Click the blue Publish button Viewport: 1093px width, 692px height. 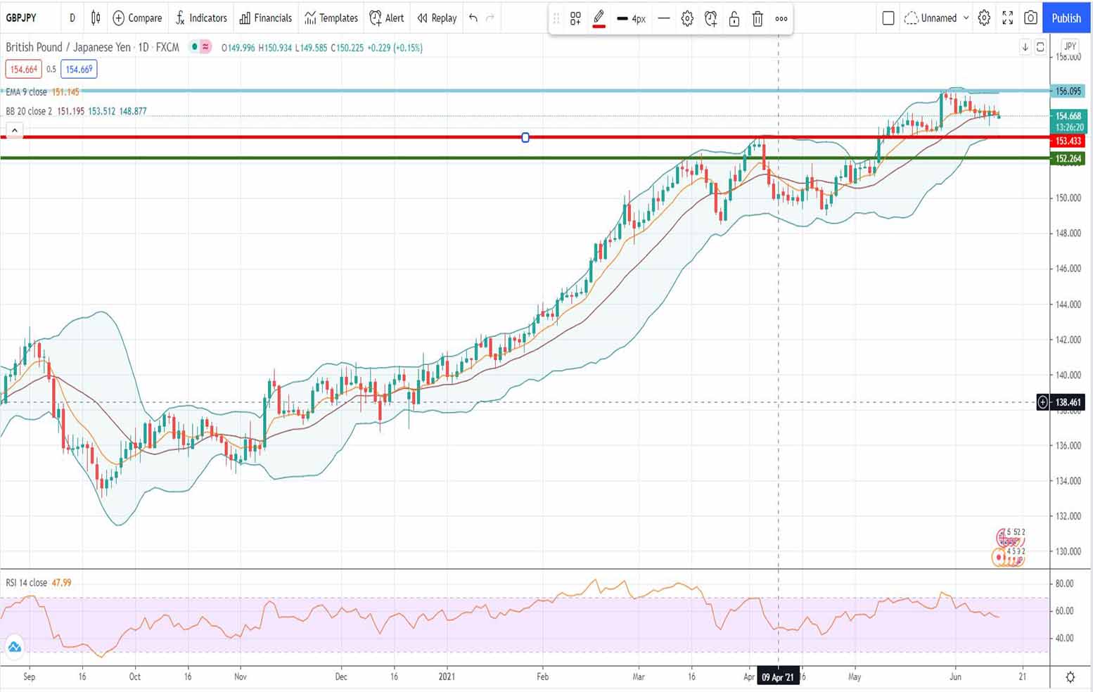(1066, 18)
